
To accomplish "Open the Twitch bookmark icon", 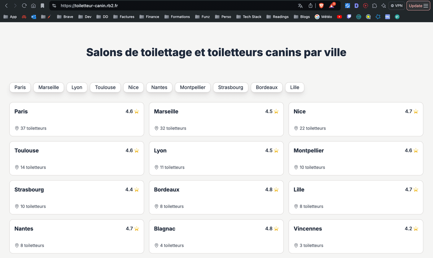I will [349, 17].
